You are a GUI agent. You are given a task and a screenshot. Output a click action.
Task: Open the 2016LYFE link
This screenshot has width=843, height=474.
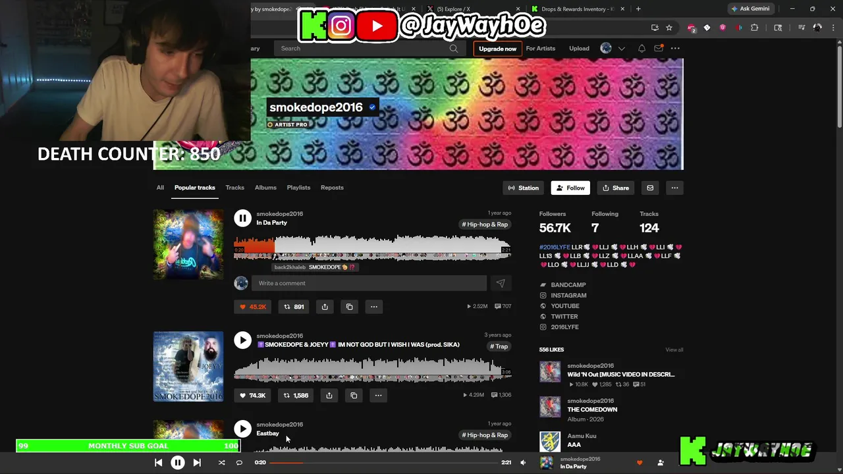[x=564, y=327]
